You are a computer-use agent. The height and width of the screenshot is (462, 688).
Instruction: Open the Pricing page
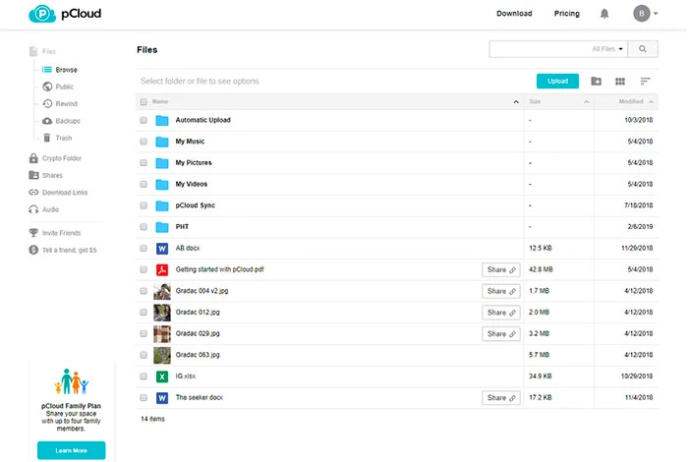pyautogui.click(x=566, y=14)
